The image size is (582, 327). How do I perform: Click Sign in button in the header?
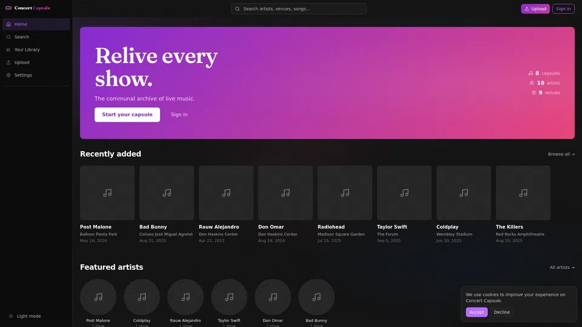pyautogui.click(x=563, y=8)
